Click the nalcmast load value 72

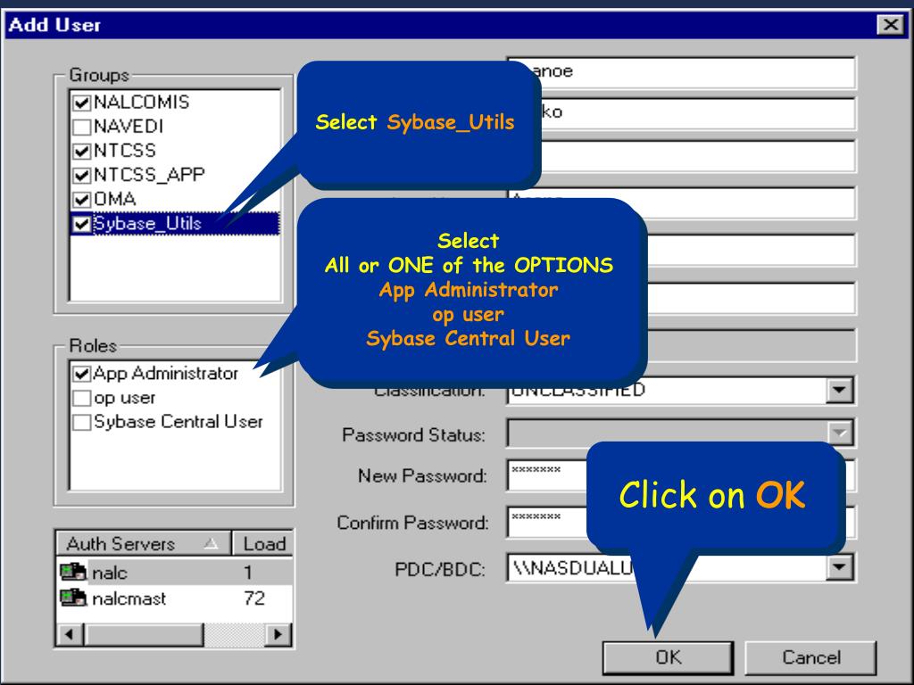tap(254, 598)
